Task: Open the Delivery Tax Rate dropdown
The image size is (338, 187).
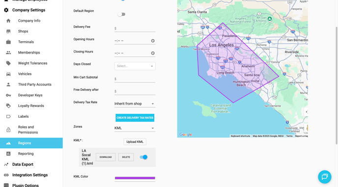Action: click(135, 104)
